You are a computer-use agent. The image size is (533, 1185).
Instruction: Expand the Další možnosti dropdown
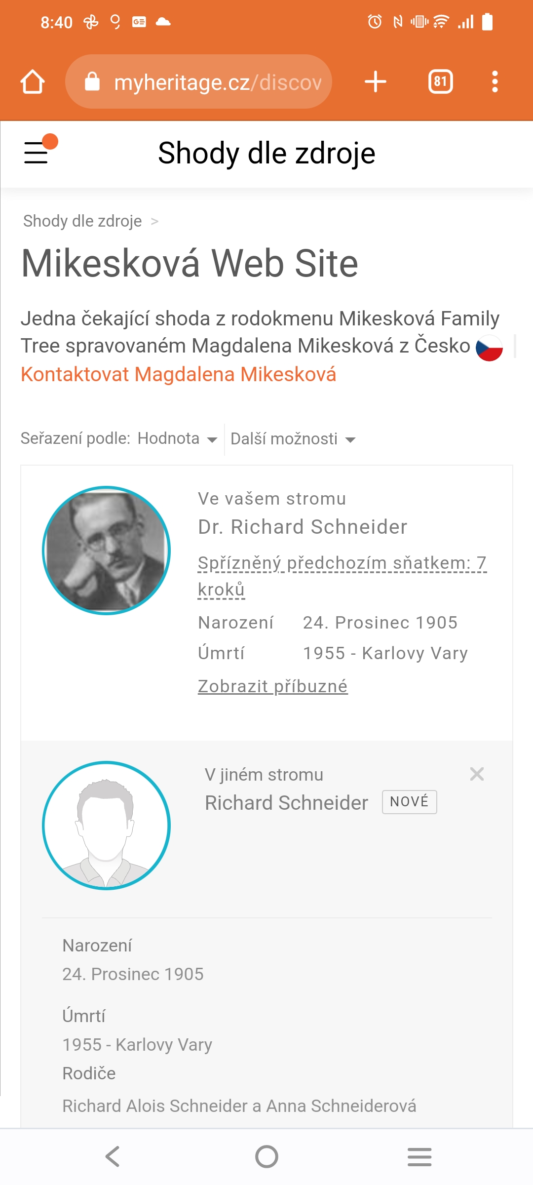click(293, 439)
